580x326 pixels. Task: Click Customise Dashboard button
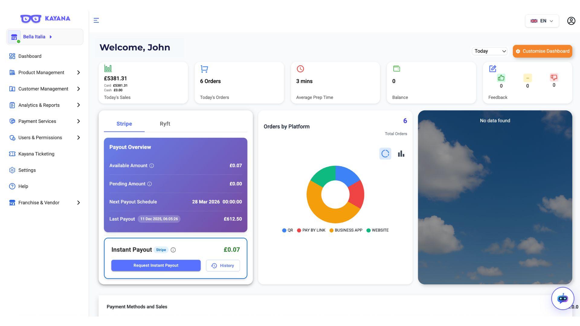click(x=542, y=51)
